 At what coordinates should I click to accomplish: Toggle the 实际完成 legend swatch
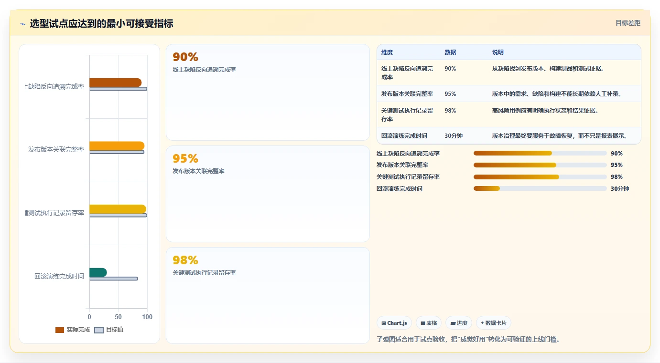(60, 330)
